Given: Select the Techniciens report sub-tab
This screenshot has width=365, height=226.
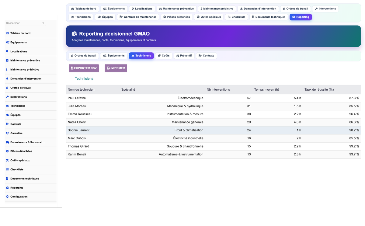Looking at the screenshot, I should point(141,56).
